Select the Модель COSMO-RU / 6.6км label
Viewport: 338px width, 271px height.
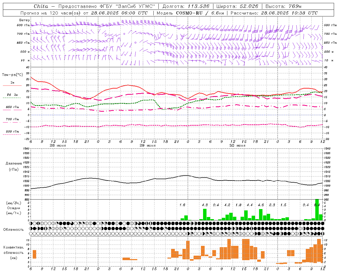tap(190, 13)
